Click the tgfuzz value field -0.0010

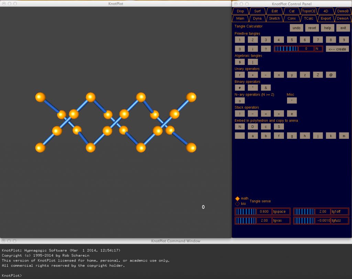322,220
